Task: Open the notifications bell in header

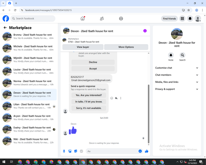Action: [190, 19]
